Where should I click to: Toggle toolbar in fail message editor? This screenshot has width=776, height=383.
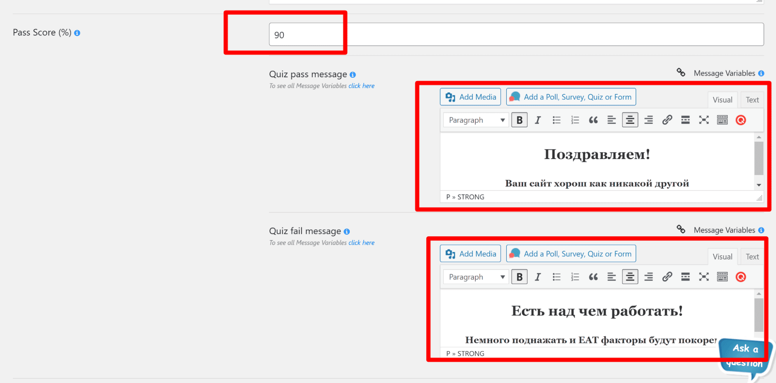(x=722, y=277)
